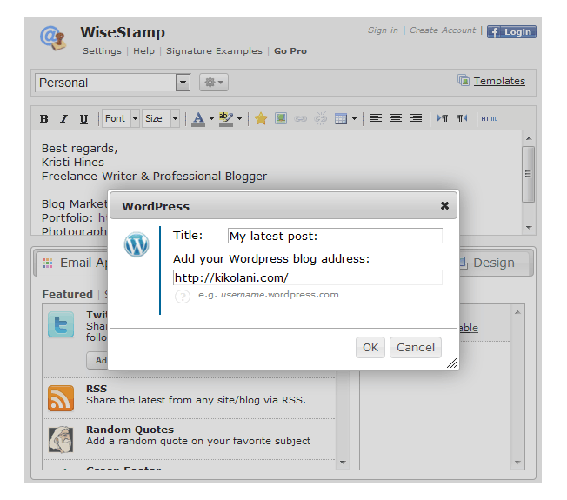Align text right
The height and width of the screenshot is (500, 567).
(416, 118)
